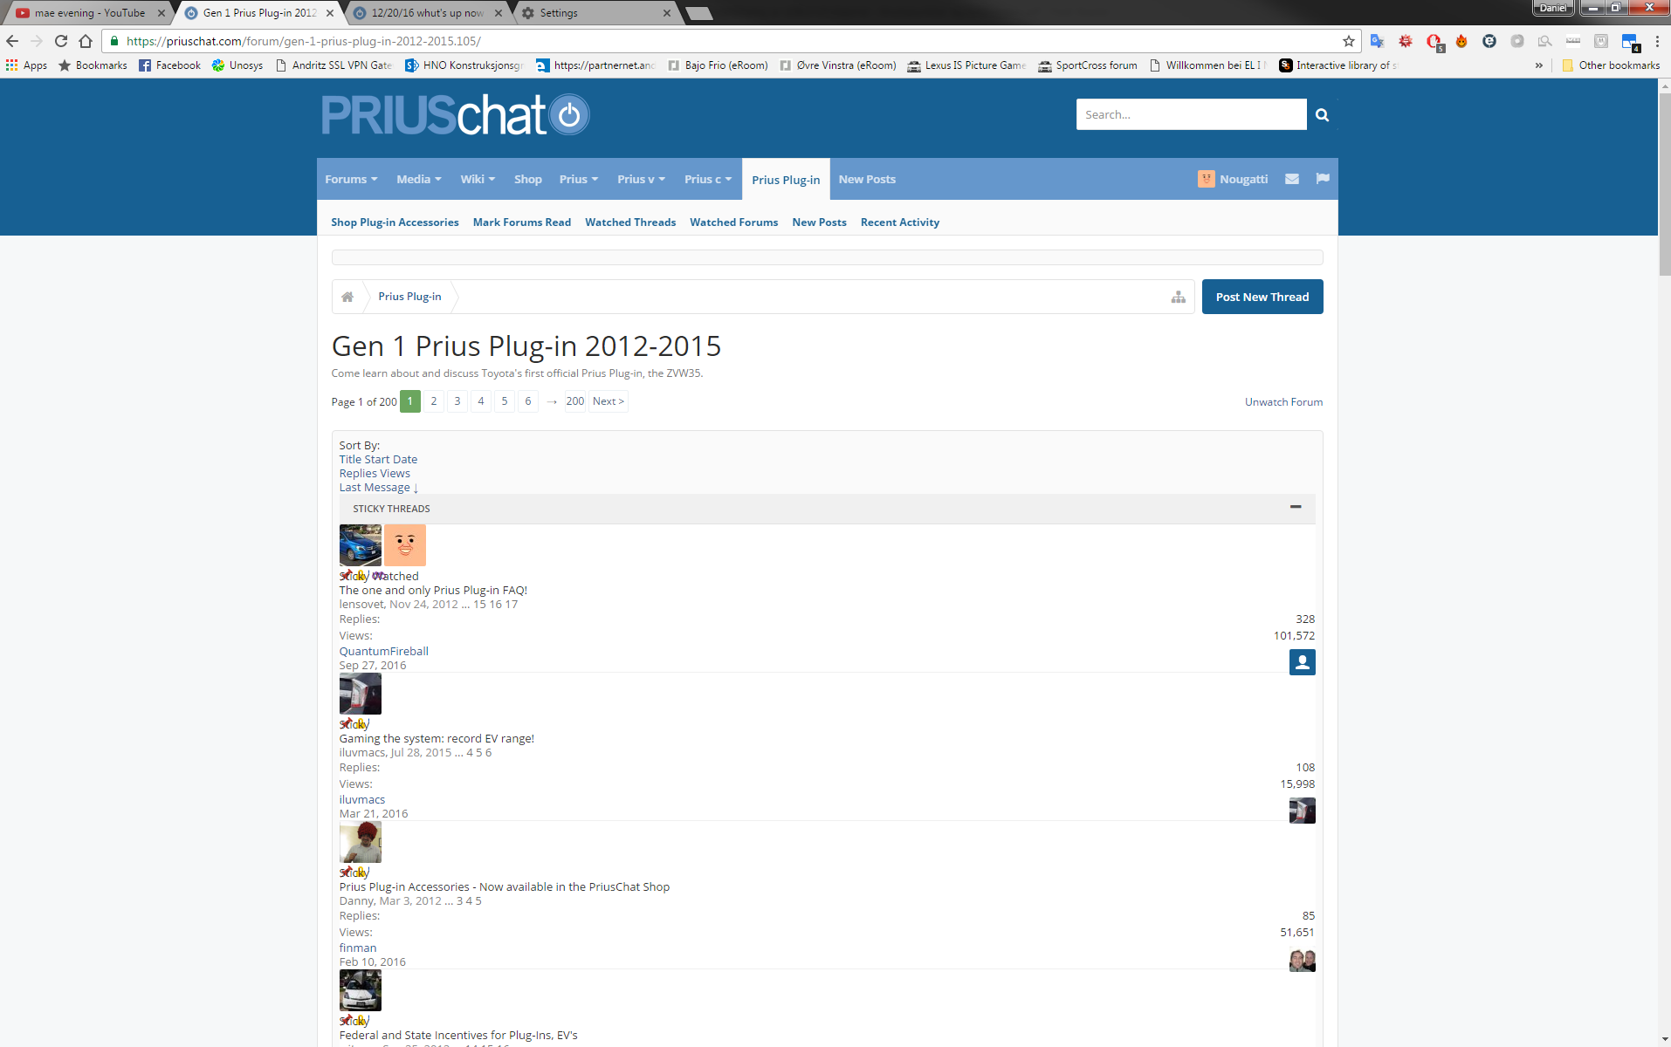Click the Nougatti avatar icon in the navbar
The image size is (1671, 1047).
1206,179
